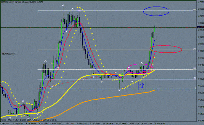Click the 10.9595 price axis value
This screenshot has width=204, height=125.
(x=201, y=37)
